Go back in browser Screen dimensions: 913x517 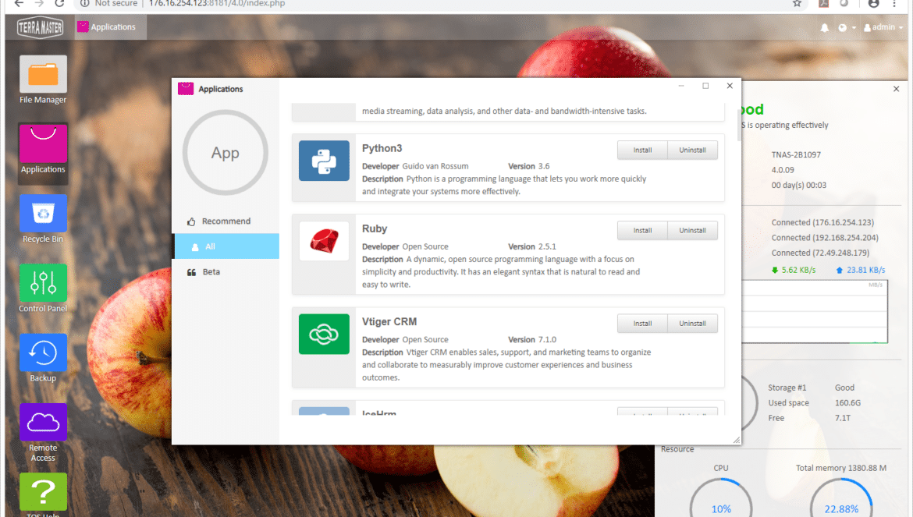tap(19, 3)
